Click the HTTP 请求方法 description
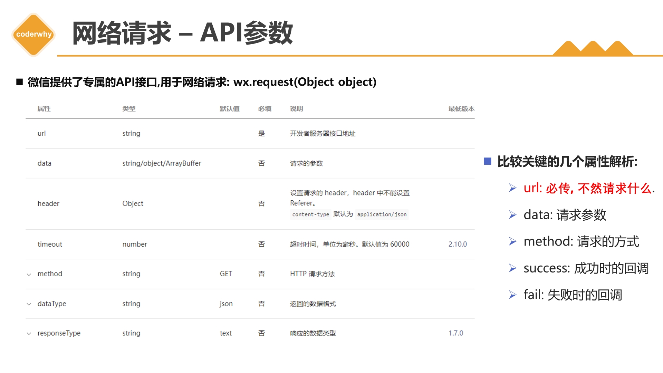 tap(312, 274)
